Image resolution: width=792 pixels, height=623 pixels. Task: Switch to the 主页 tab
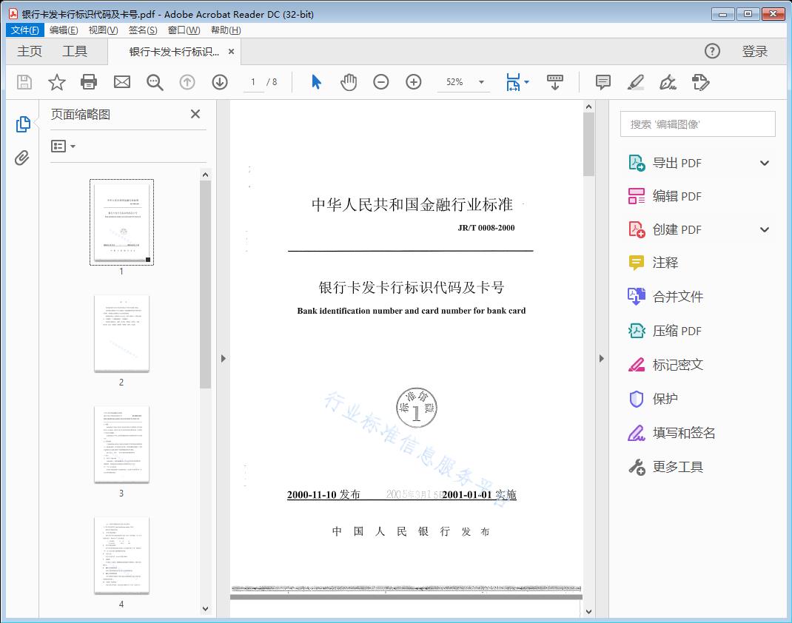coord(30,51)
